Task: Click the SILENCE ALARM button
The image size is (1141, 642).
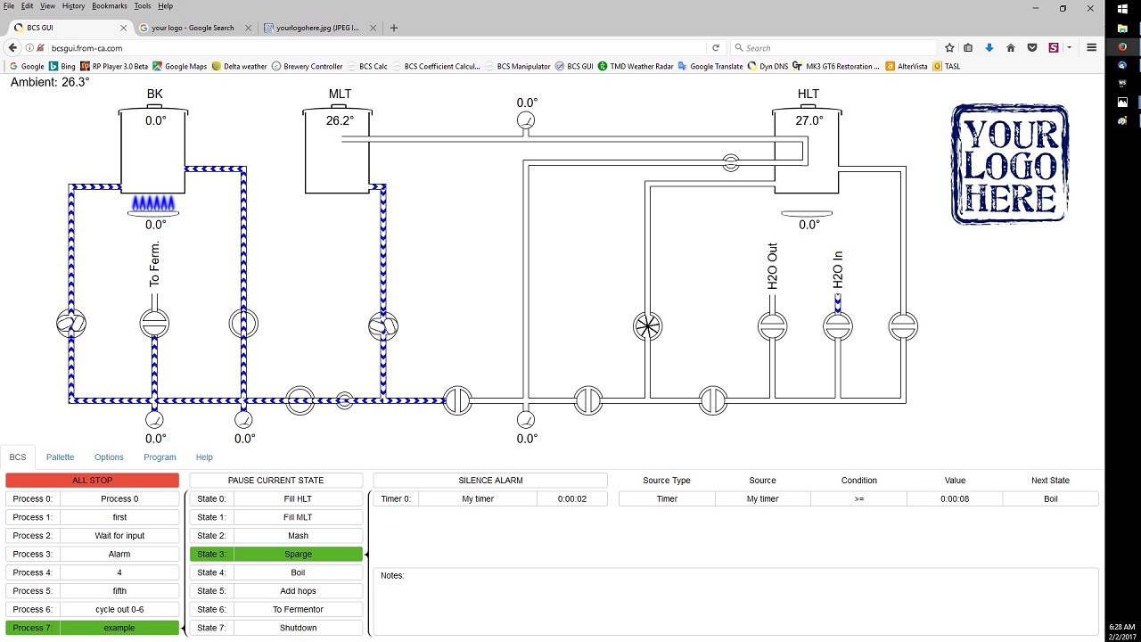Action: click(x=490, y=481)
